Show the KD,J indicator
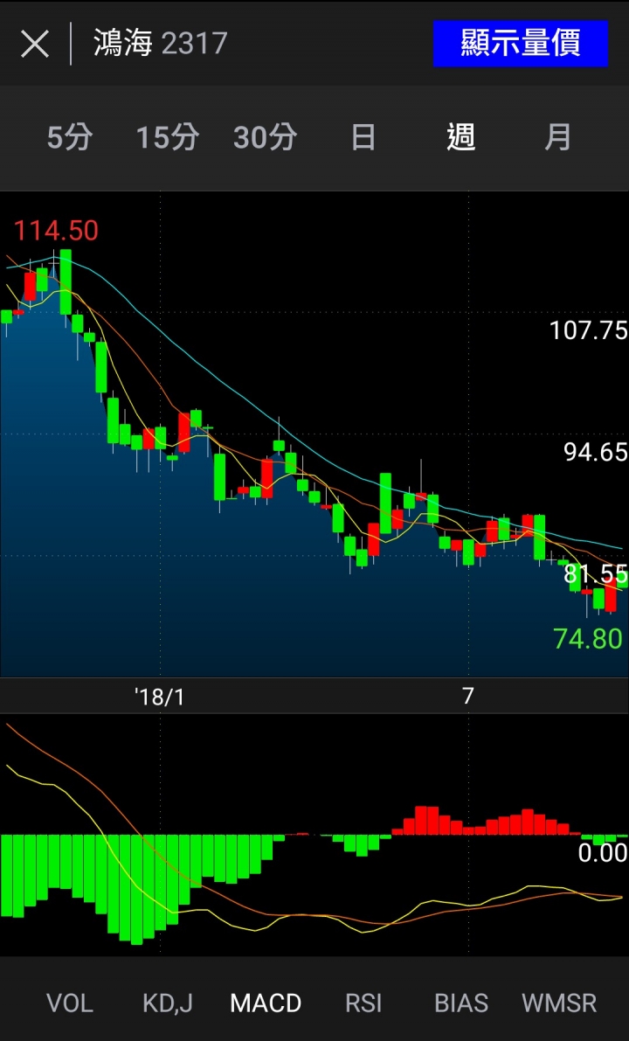Screen dimensions: 629x1041 point(167,1003)
